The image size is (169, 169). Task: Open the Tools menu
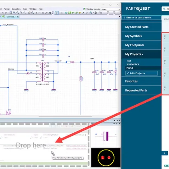[x=25, y=9]
